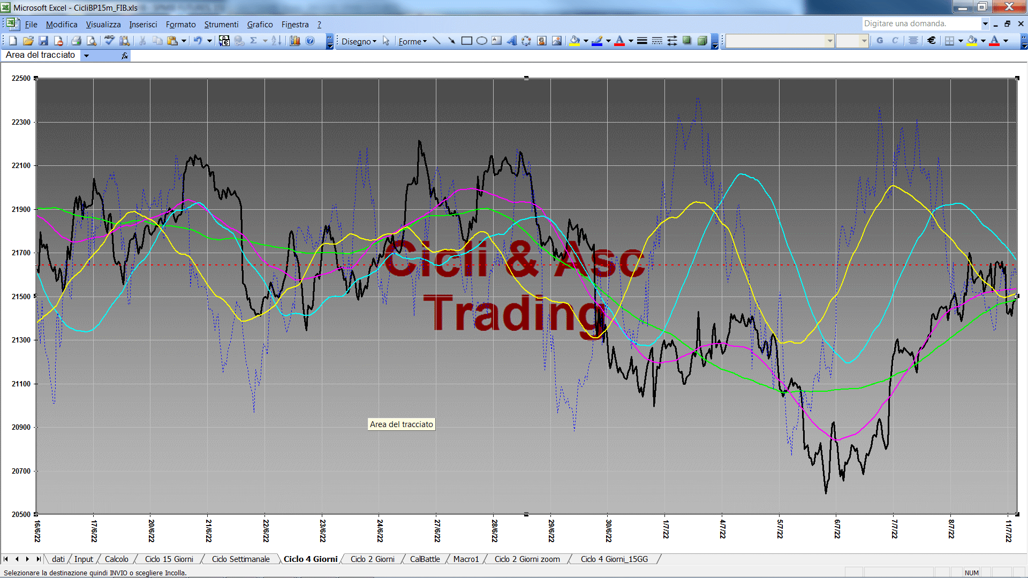Click the Insert Diagram icon
This screenshot has height=578, width=1028.
[x=527, y=41]
